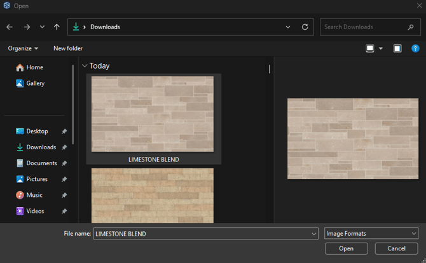This screenshot has width=426, height=263.
Task: Open Music in the navigation pane
Action: point(29,195)
